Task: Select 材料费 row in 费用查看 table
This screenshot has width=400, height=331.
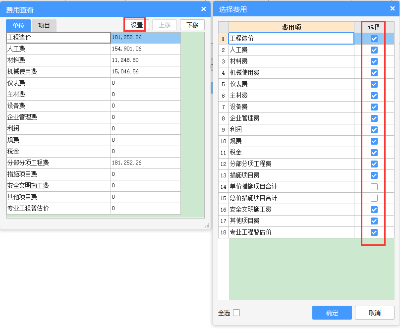Action: click(x=58, y=60)
